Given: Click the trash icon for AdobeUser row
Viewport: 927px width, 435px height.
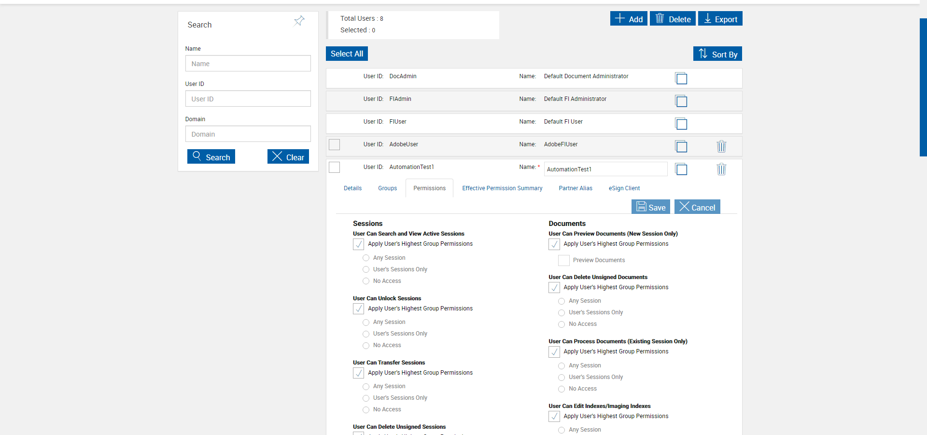Looking at the screenshot, I should 721,146.
